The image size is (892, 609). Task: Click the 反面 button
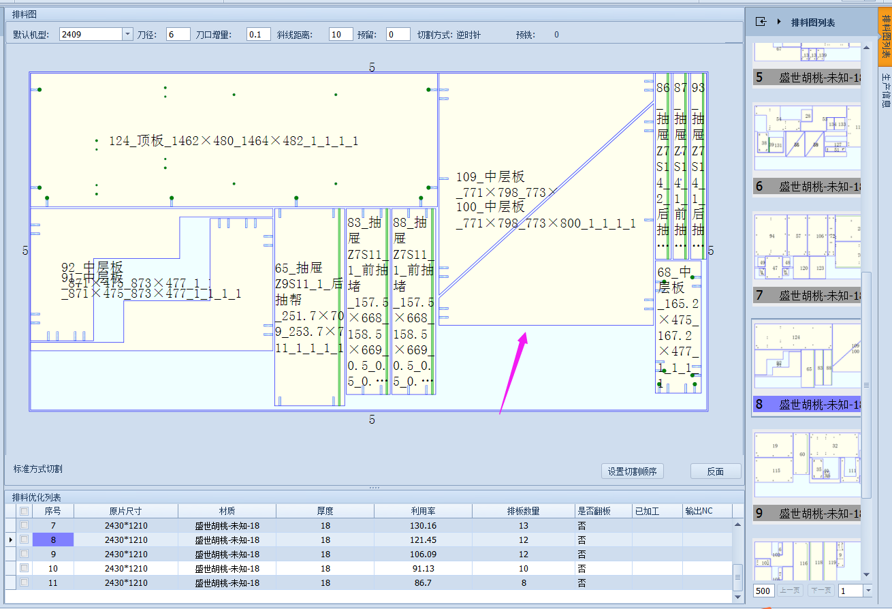tap(716, 471)
